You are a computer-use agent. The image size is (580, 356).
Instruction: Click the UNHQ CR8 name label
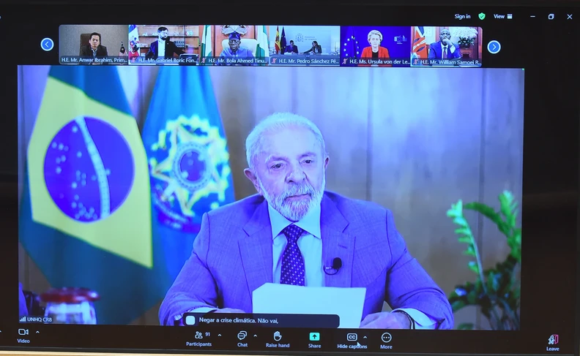(x=40, y=319)
